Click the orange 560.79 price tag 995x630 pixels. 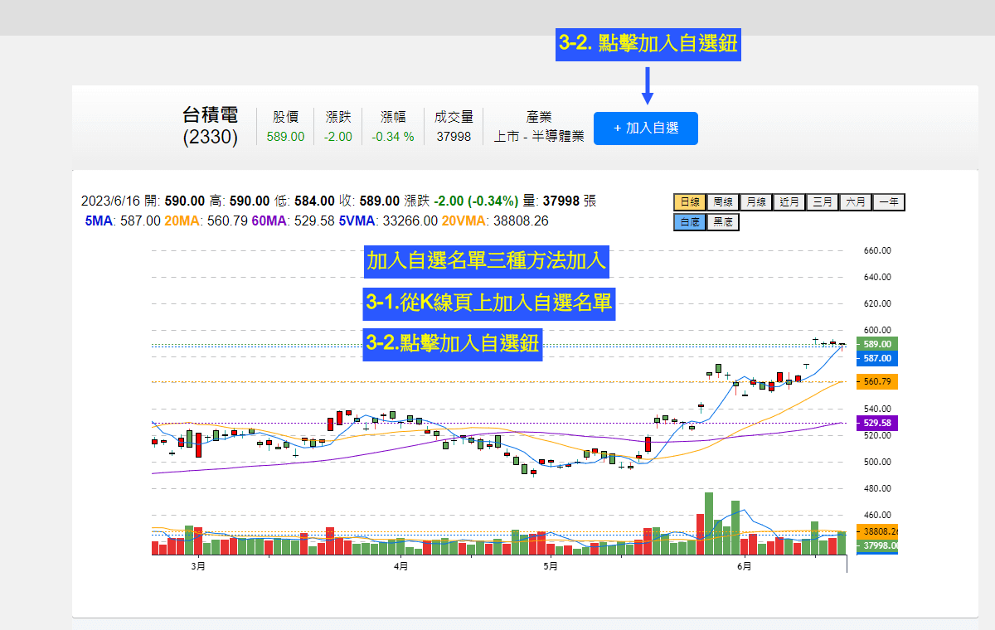pos(877,382)
